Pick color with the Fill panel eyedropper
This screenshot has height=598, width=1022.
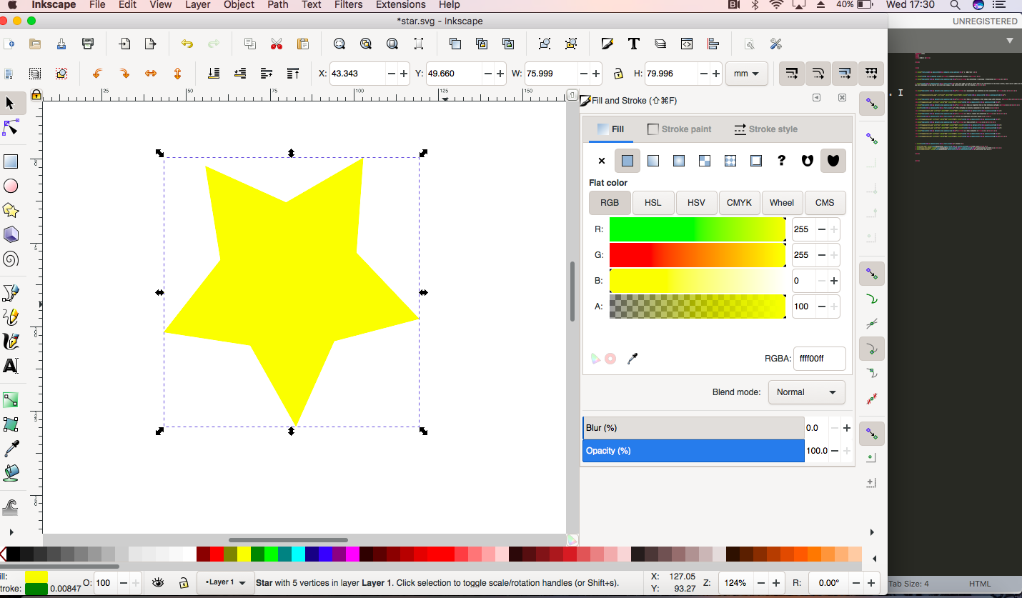click(x=632, y=359)
